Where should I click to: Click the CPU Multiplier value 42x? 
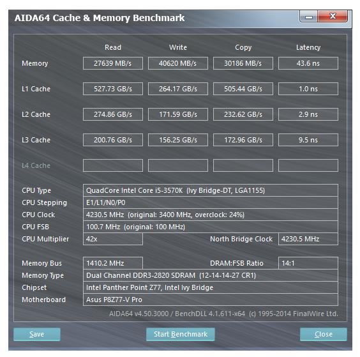pos(113,239)
